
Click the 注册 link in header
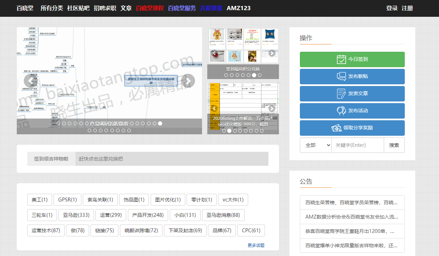pyautogui.click(x=407, y=8)
